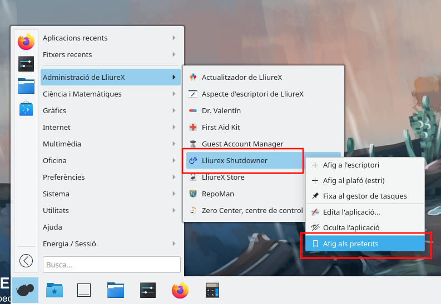Click the Busca... search field
The height and width of the screenshot is (304, 441).
pyautogui.click(x=112, y=265)
